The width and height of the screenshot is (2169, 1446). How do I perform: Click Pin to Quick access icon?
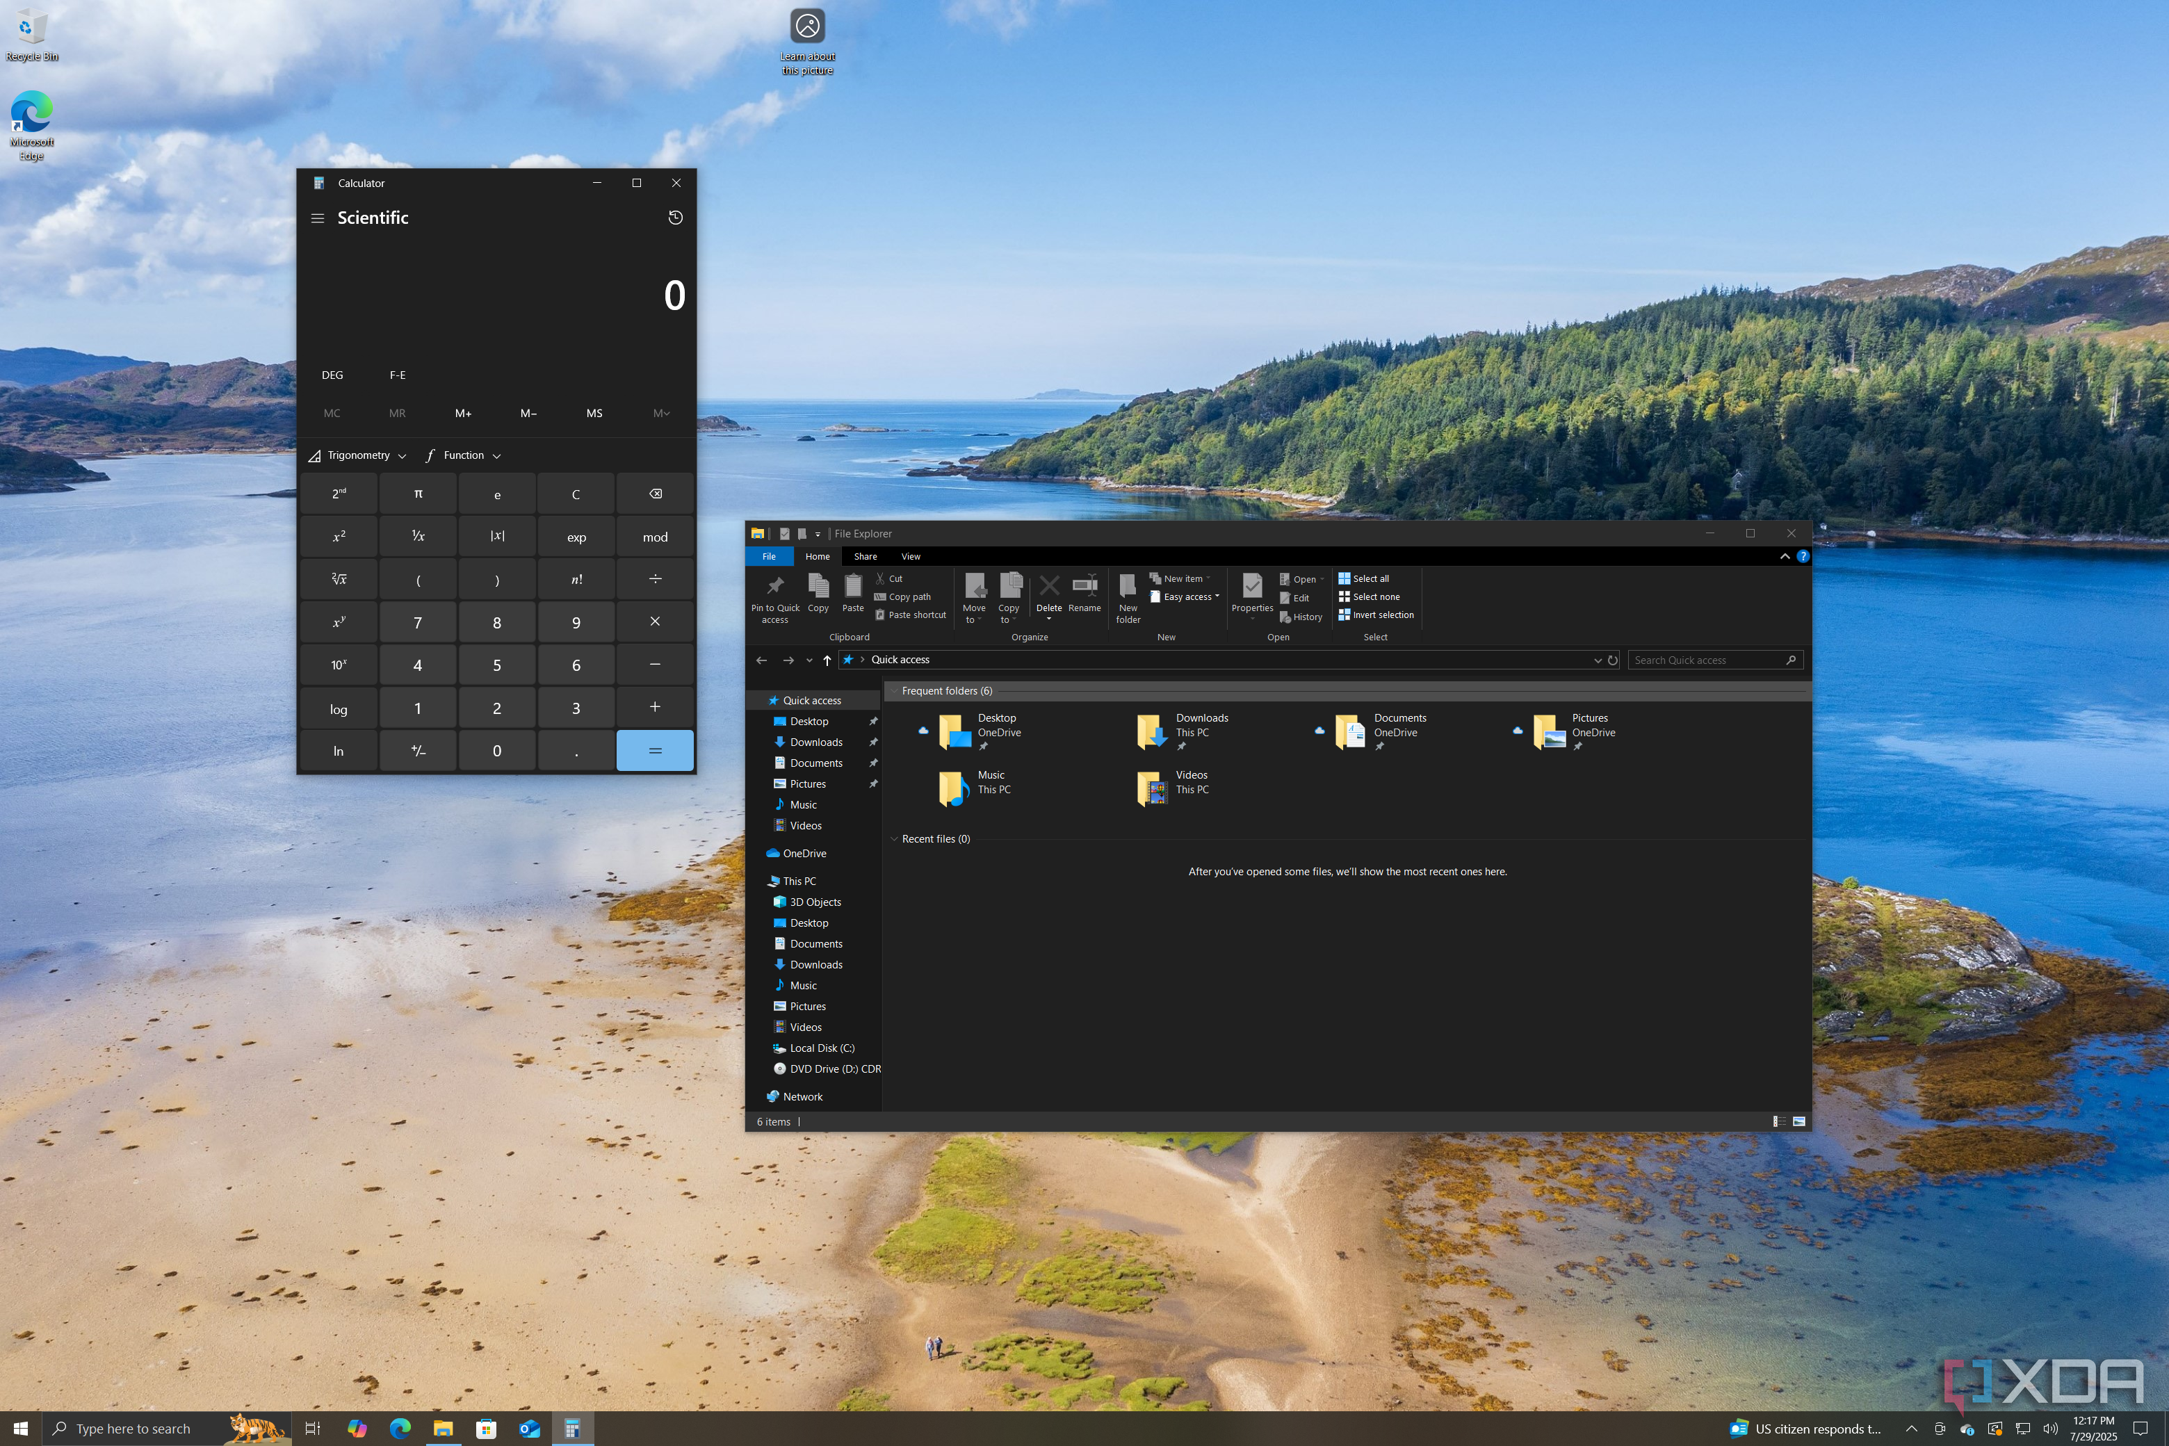pos(774,585)
